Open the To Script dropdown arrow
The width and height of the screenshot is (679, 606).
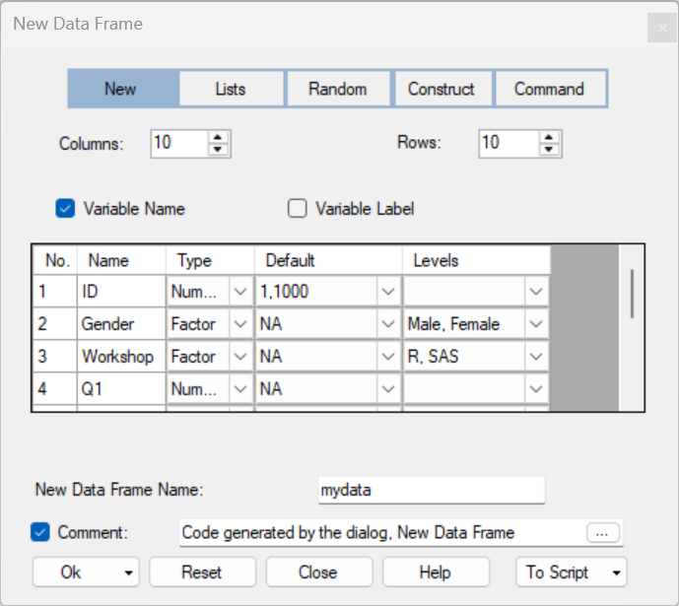tap(616, 572)
